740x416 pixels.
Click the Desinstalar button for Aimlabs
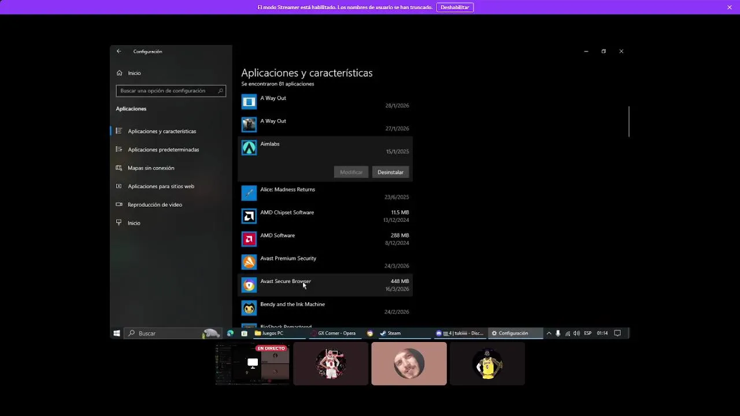391,172
